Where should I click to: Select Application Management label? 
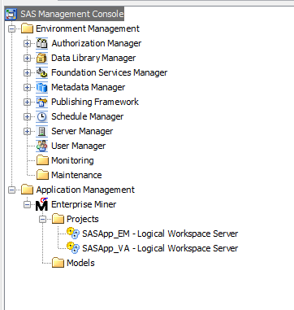click(x=85, y=190)
